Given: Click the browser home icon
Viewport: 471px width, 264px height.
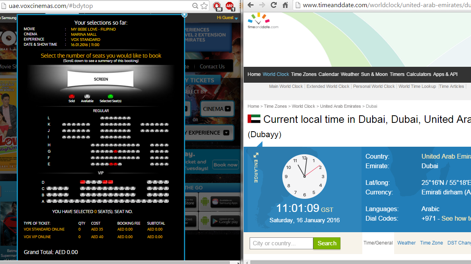Looking at the screenshot, I should (x=285, y=5).
